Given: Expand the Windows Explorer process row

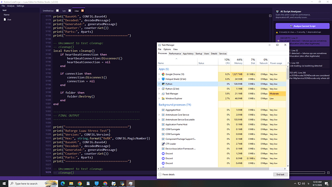Looking at the screenshot, I should click(x=159, y=99).
